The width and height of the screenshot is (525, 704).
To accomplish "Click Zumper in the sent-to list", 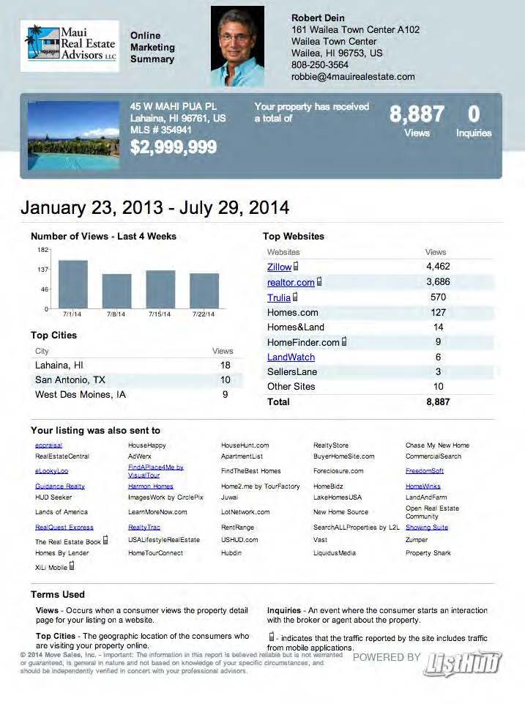I will [x=417, y=540].
